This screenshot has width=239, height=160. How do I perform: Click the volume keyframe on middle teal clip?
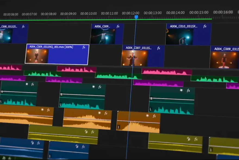[61, 94]
